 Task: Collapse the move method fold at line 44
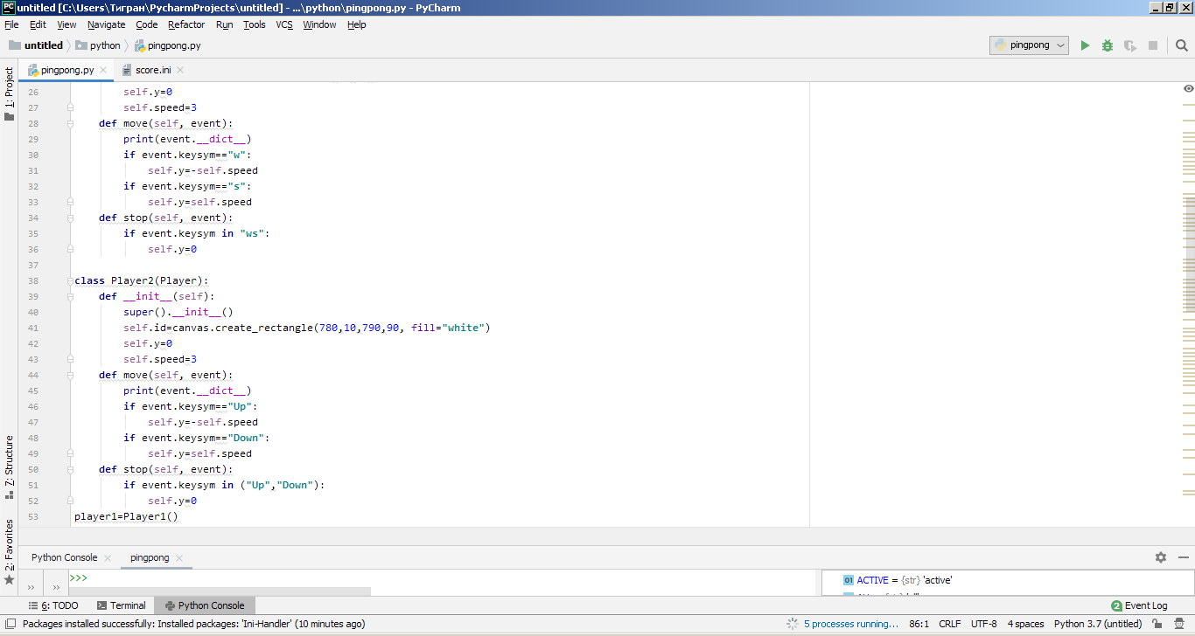[70, 375]
